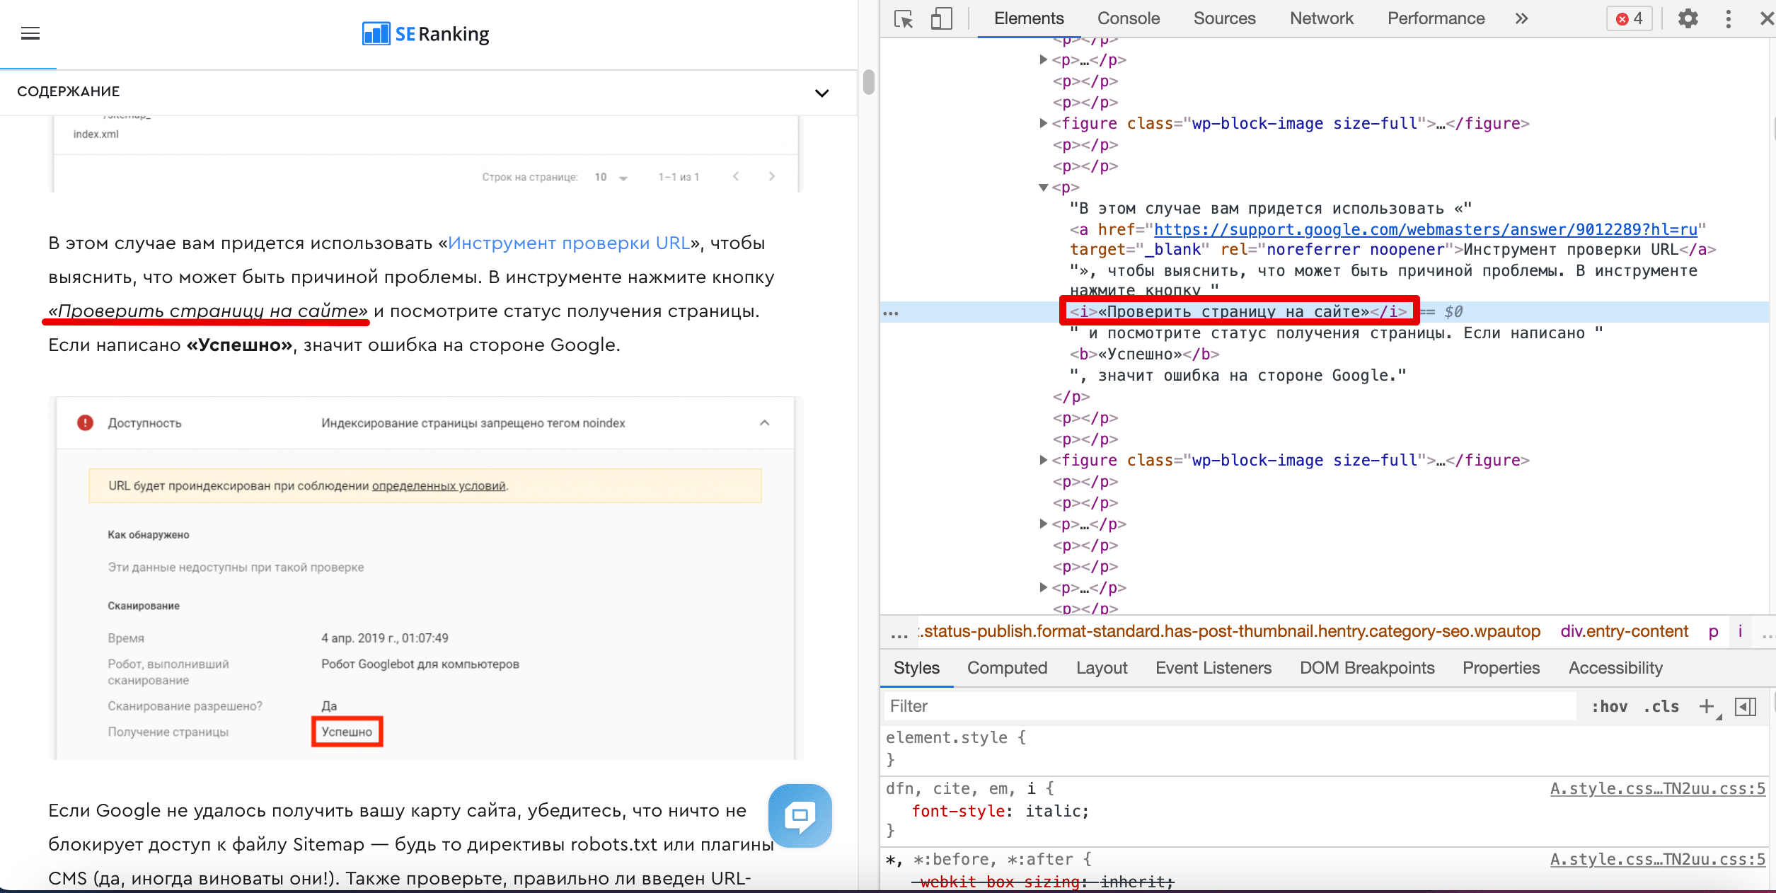
Task: Open rows-per-page dropdown showing 10
Action: tap(611, 177)
